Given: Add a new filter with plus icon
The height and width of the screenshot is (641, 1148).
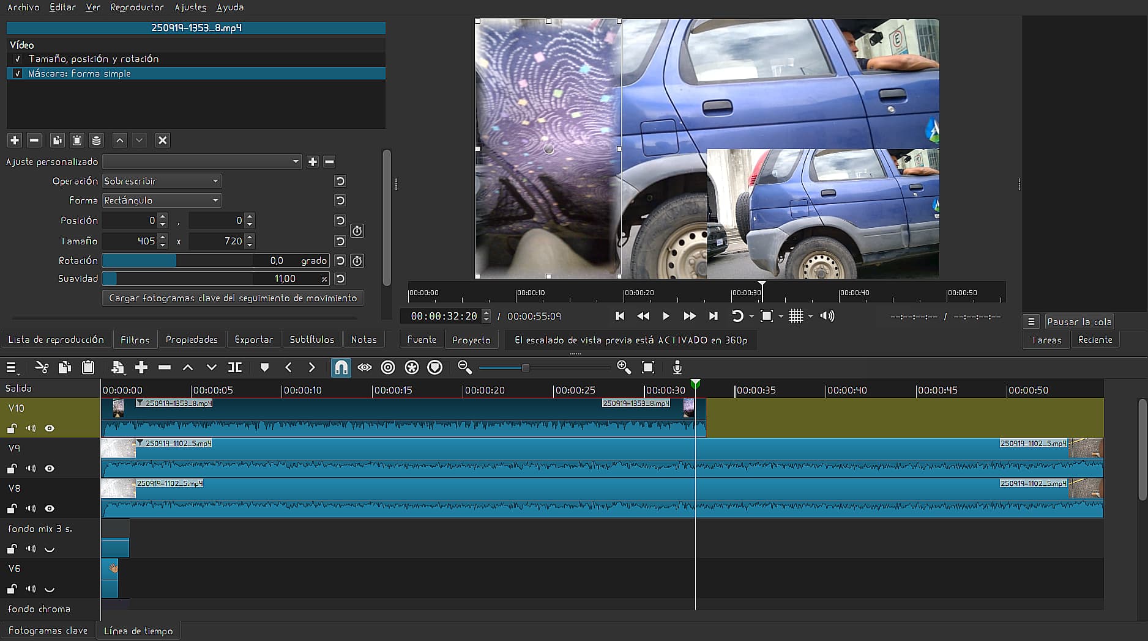Looking at the screenshot, I should [15, 141].
